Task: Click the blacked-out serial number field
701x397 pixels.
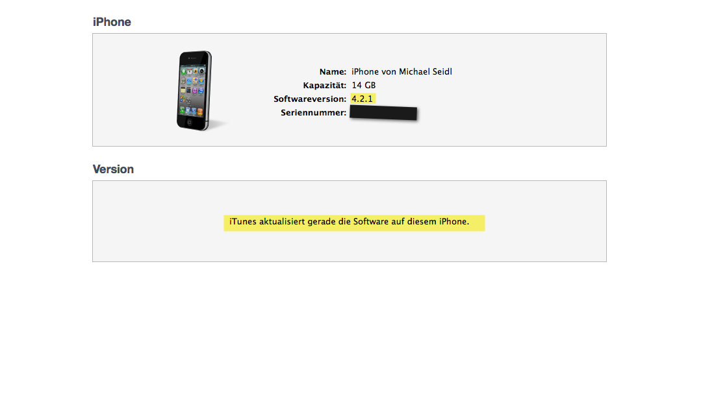Action: [383, 113]
